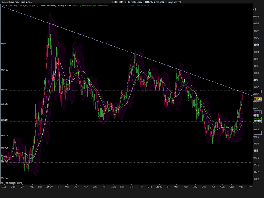264x198 pixels.
Task: Click the Price legend label
Action: click(4, 5)
